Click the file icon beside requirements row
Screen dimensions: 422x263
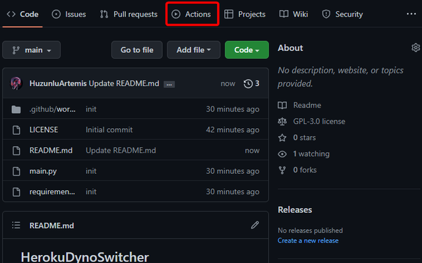click(16, 192)
